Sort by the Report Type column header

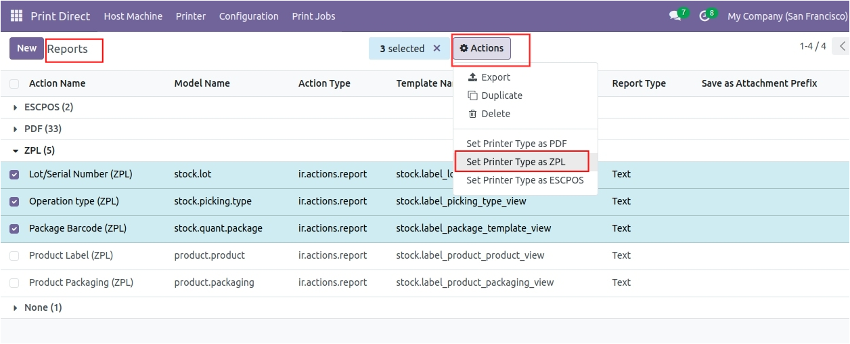point(639,83)
